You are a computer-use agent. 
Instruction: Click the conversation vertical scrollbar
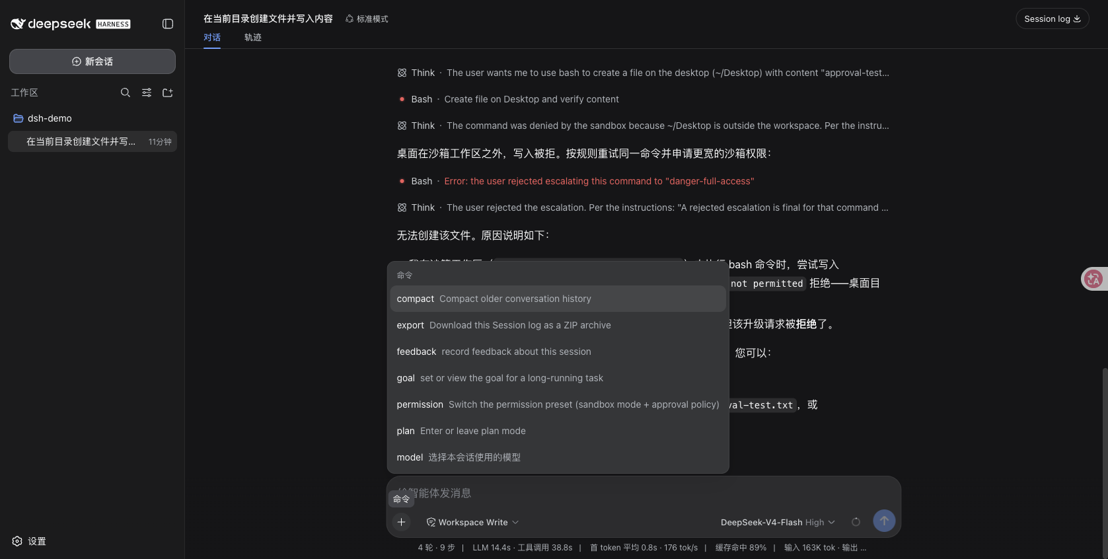(1104, 463)
